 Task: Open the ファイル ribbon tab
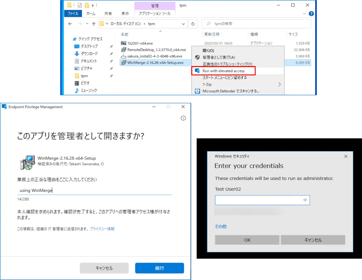(x=73, y=13)
